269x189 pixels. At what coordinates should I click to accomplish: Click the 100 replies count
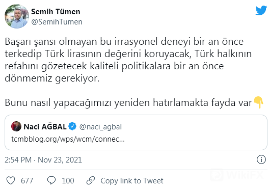(68, 181)
